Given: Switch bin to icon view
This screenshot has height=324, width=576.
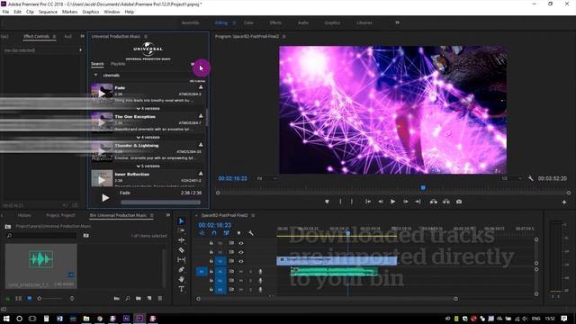Looking at the screenshot, I should pos(29,298).
